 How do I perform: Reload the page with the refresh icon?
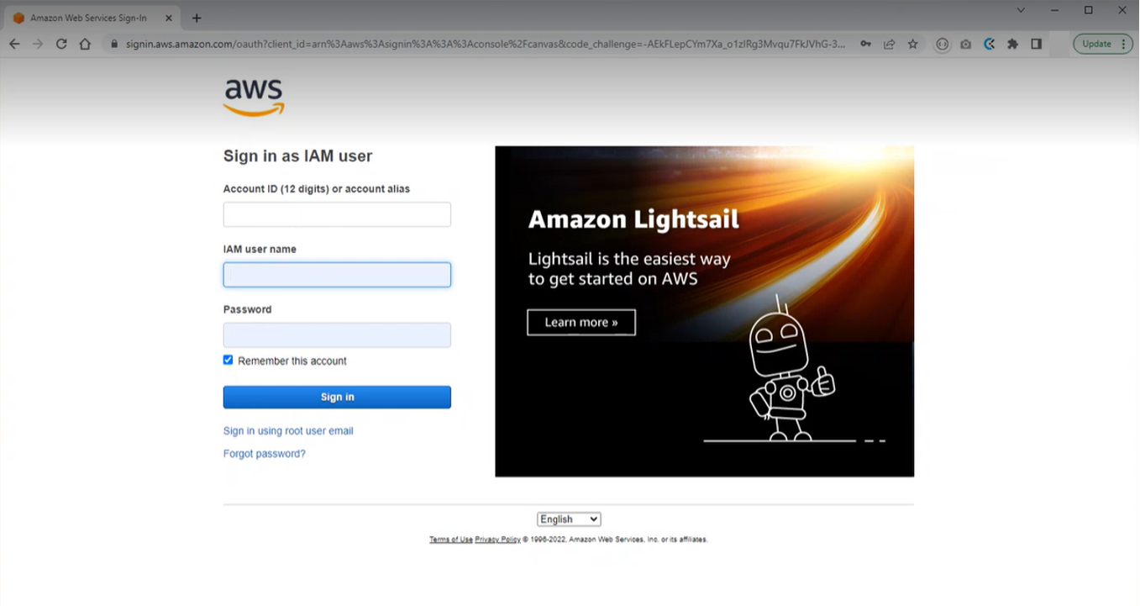click(x=61, y=44)
